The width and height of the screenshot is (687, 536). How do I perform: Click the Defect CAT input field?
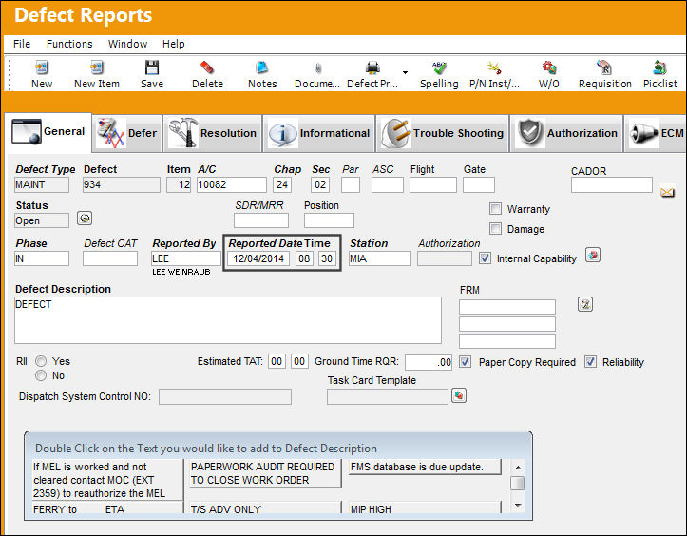click(110, 258)
